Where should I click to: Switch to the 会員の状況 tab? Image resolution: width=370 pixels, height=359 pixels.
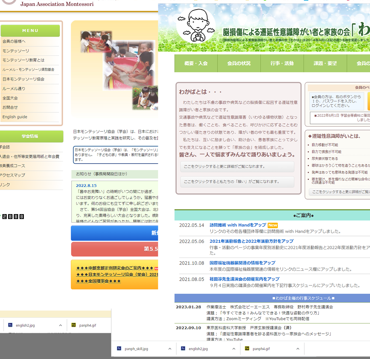point(239,63)
